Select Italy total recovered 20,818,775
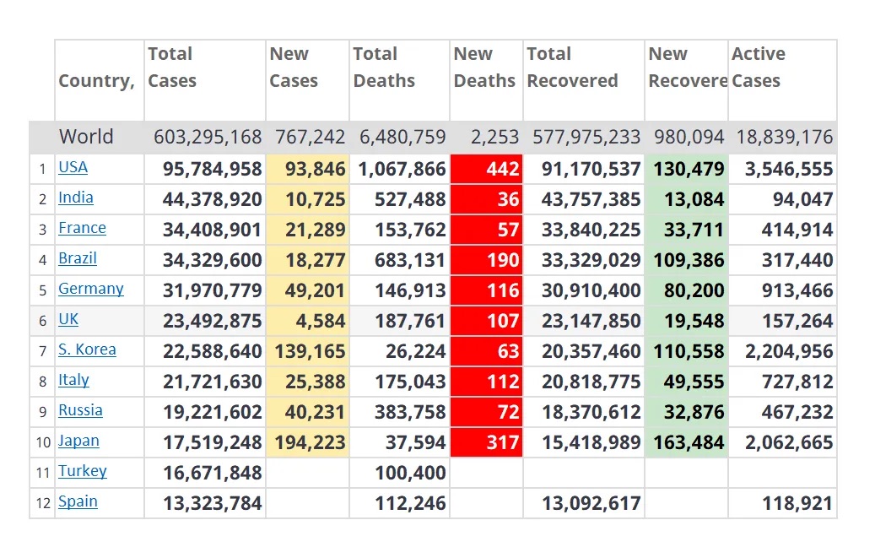The height and width of the screenshot is (558, 875). pyautogui.click(x=591, y=382)
